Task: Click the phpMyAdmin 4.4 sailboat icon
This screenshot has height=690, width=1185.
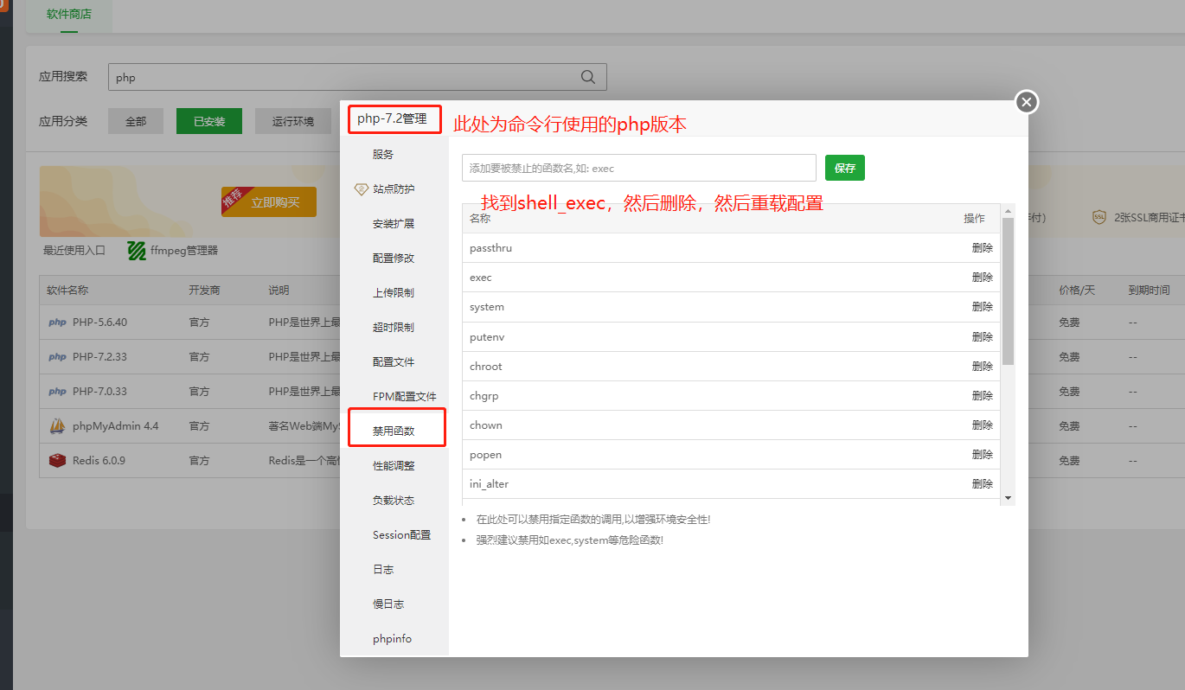Action: click(58, 426)
